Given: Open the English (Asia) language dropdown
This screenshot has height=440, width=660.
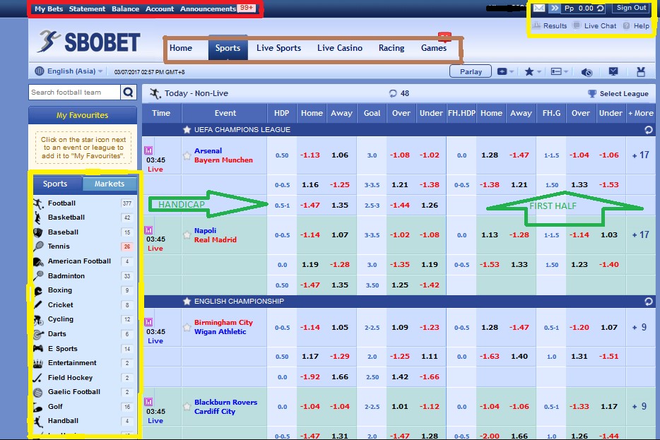Looking at the screenshot, I should [x=69, y=71].
